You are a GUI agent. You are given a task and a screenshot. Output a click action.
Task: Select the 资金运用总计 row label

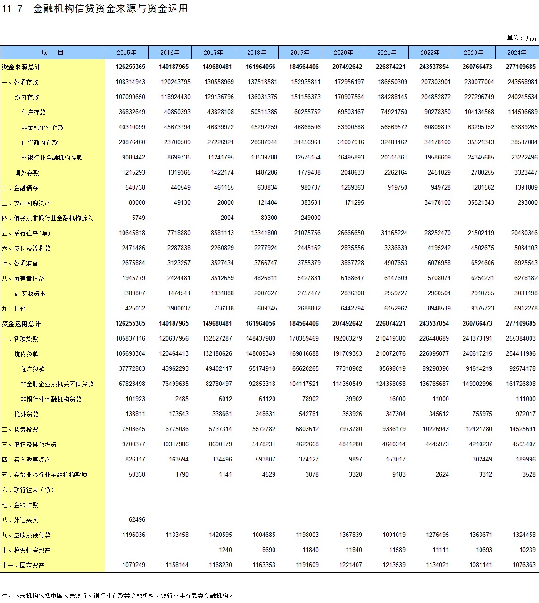21,324
